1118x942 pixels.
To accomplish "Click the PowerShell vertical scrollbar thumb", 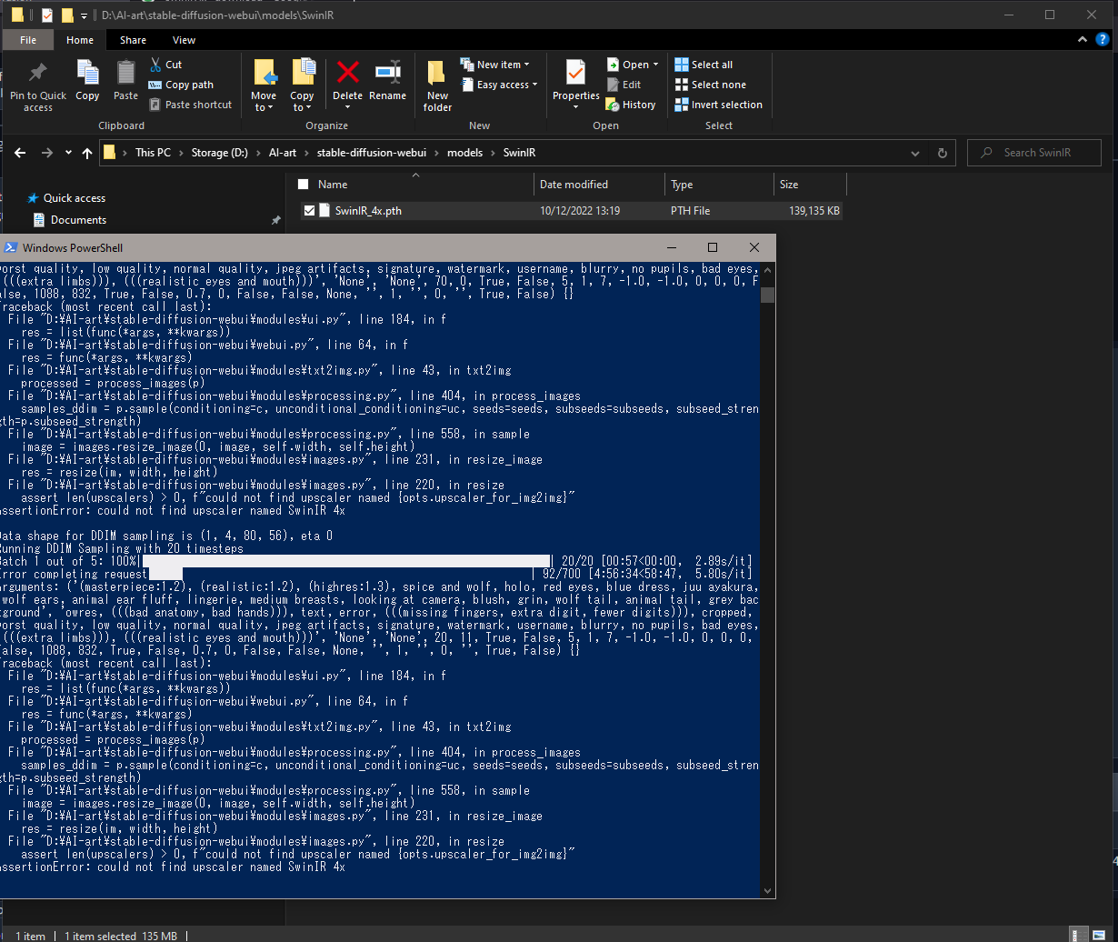I will coord(768,295).
